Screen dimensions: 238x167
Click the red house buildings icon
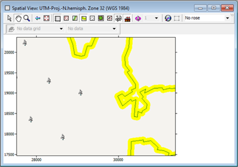tap(127, 18)
